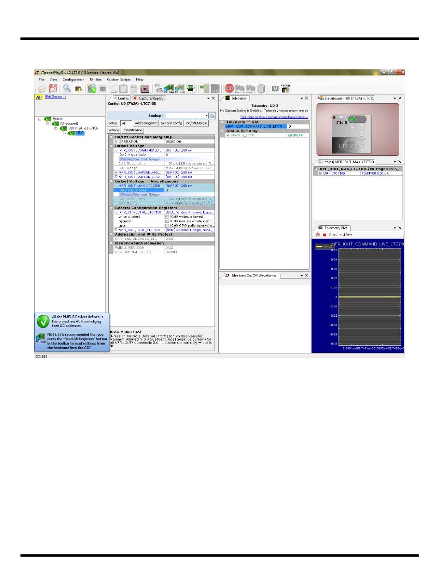Click the red RESET toolbar icon
The width and height of the screenshot is (439, 577).
[x=229, y=88]
